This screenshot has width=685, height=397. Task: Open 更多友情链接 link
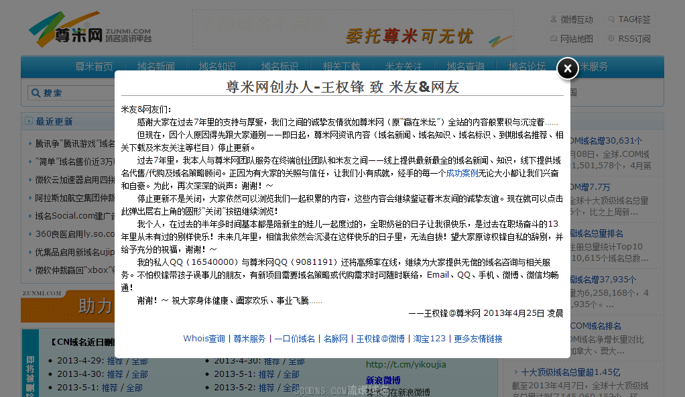click(478, 339)
